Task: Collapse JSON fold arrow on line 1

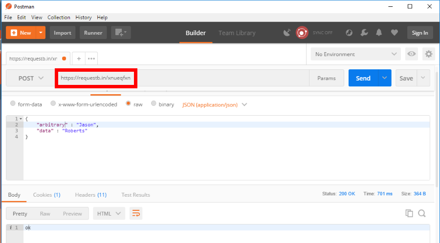Action: [x=21, y=119]
